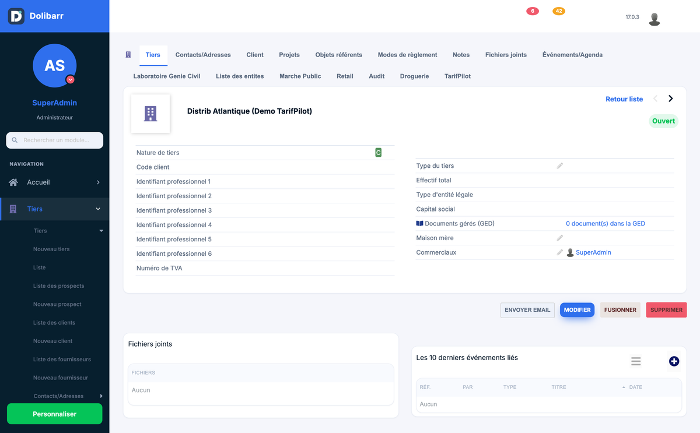The height and width of the screenshot is (433, 700).
Task: Open the Événements/Agenda tab
Action: 572,55
